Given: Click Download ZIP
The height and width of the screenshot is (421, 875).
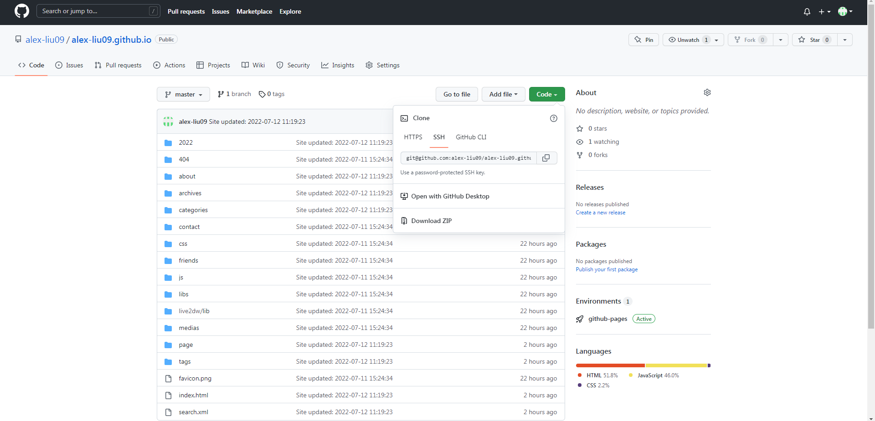Looking at the screenshot, I should (x=431, y=221).
